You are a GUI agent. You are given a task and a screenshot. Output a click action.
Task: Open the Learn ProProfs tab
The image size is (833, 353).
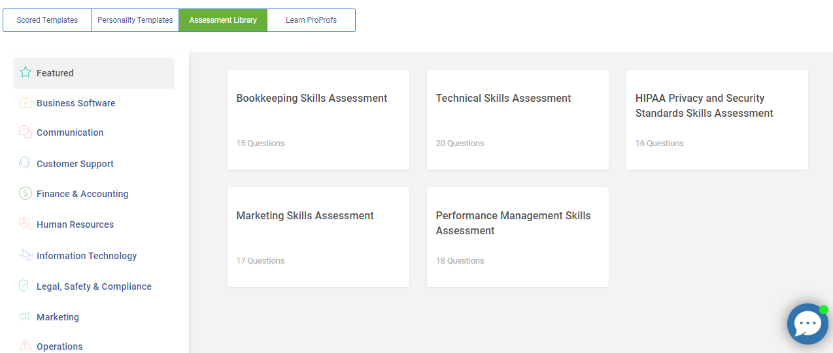(311, 20)
